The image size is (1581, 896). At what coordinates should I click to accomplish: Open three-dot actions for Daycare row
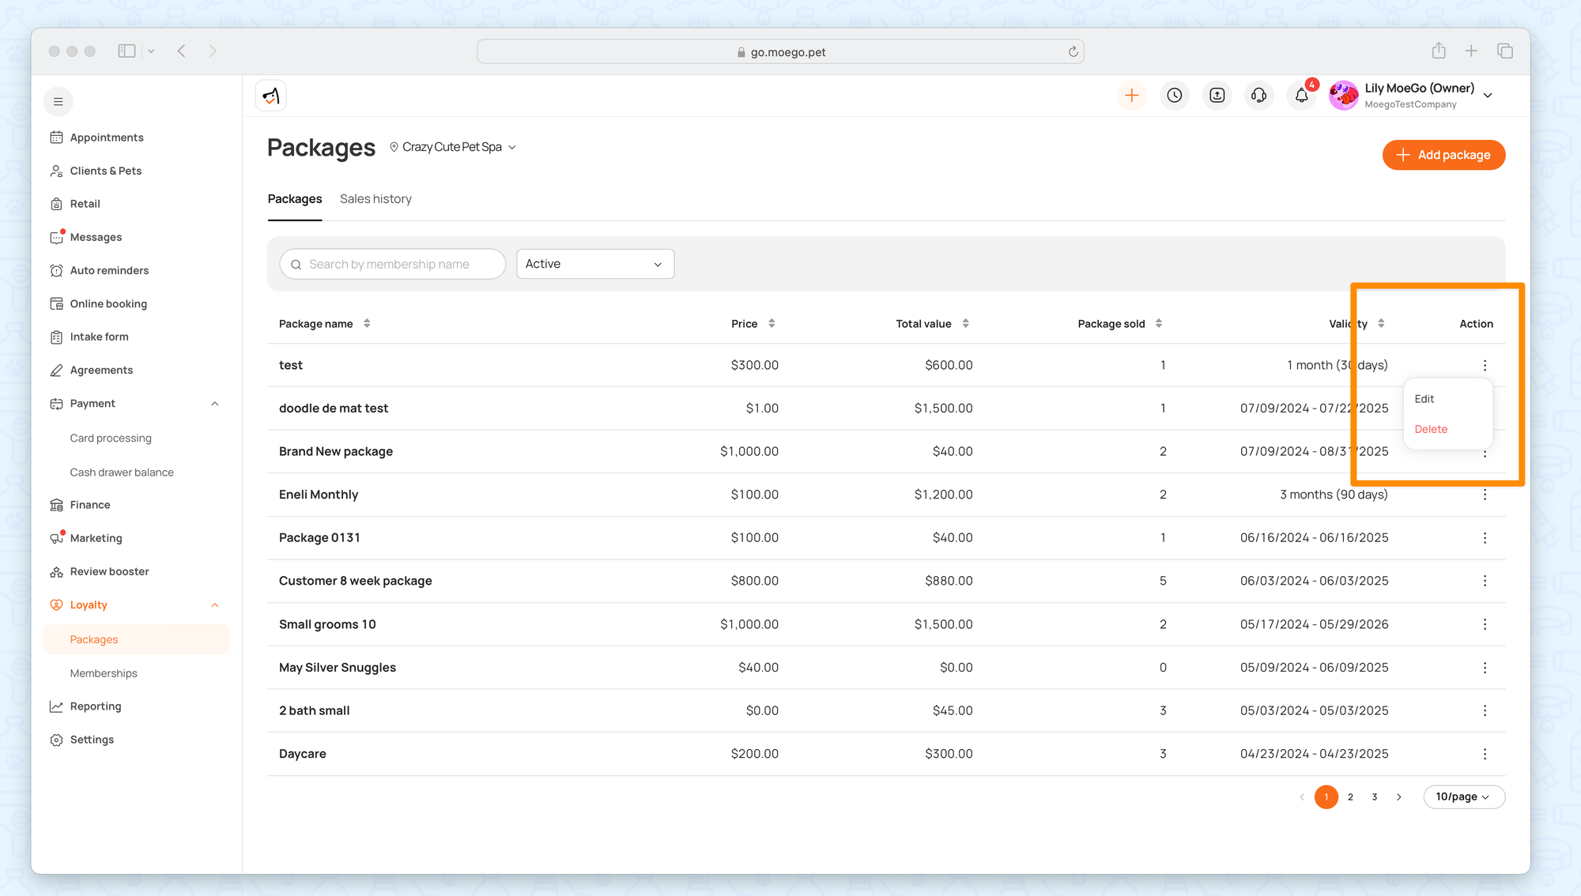click(1485, 754)
